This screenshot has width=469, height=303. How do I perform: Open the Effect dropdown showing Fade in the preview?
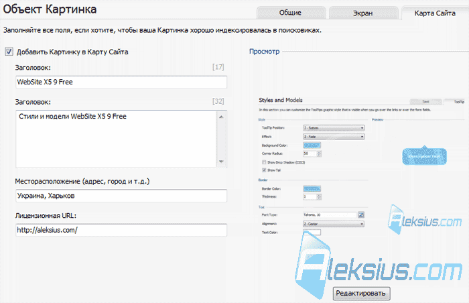[334, 137]
